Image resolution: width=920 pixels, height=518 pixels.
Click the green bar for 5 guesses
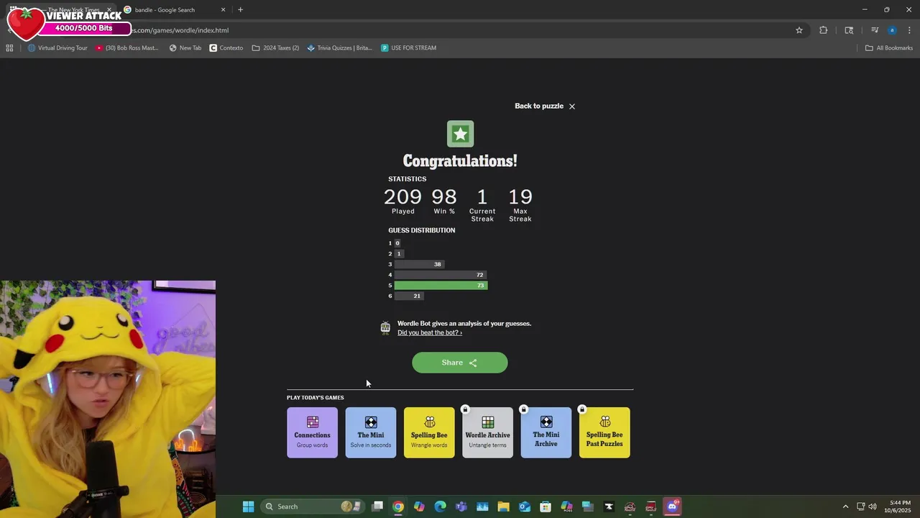[441, 286]
